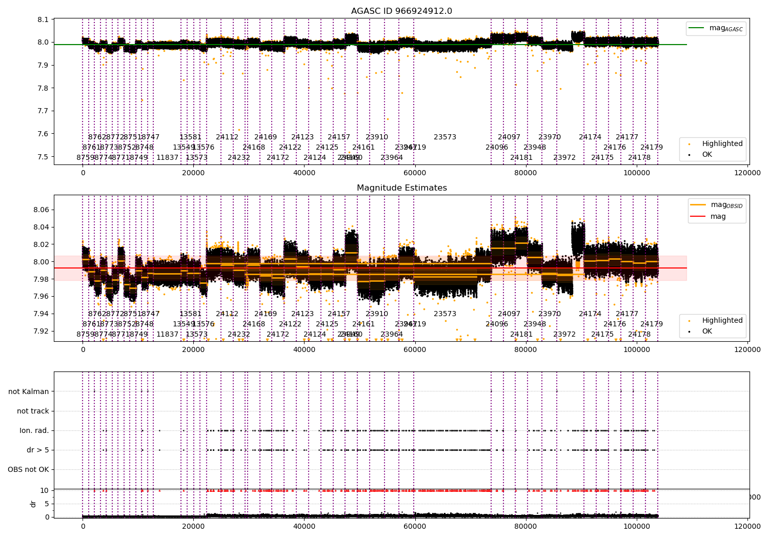Click 'Highlighted' in the Magnitude Estimates legend
This screenshot has height=538, width=769.
click(x=716, y=321)
